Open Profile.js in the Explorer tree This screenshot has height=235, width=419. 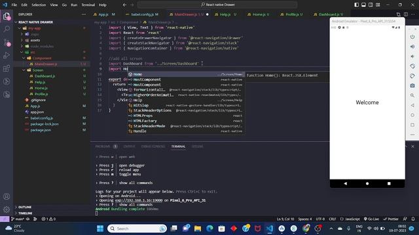click(x=41, y=94)
